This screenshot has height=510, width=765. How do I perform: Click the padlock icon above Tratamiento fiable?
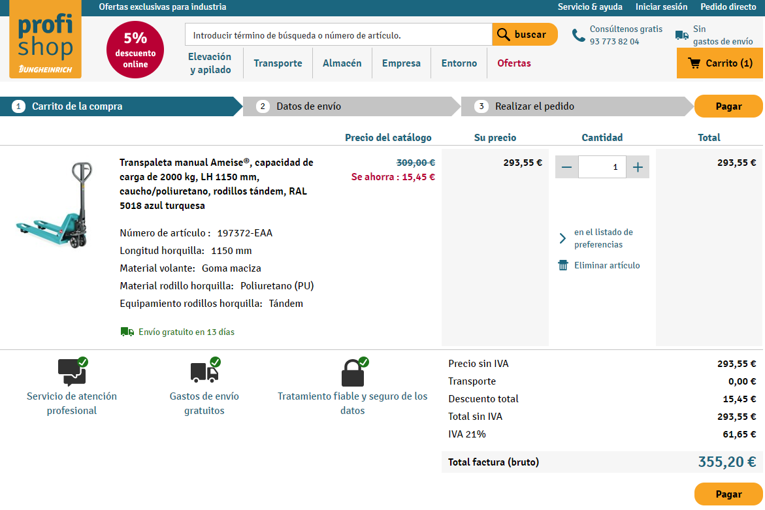point(354,372)
